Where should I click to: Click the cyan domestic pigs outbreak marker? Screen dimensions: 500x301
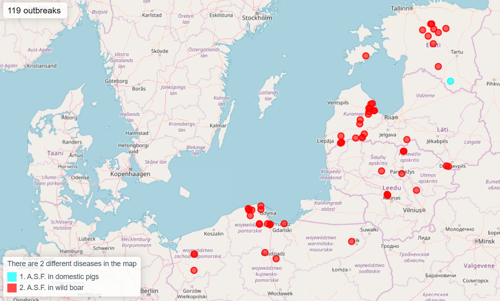coord(450,81)
